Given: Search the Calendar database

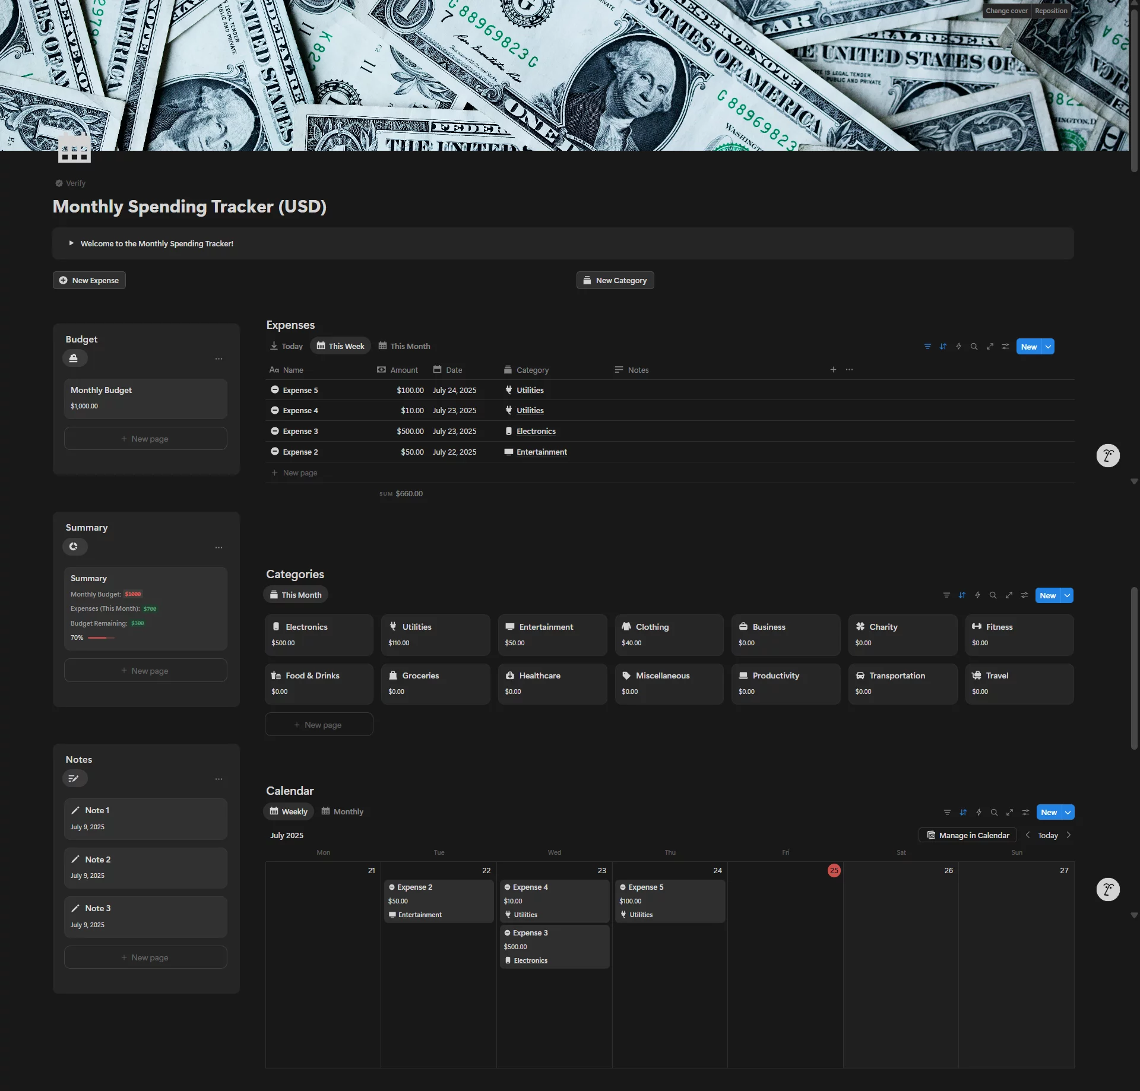Looking at the screenshot, I should pos(994,813).
